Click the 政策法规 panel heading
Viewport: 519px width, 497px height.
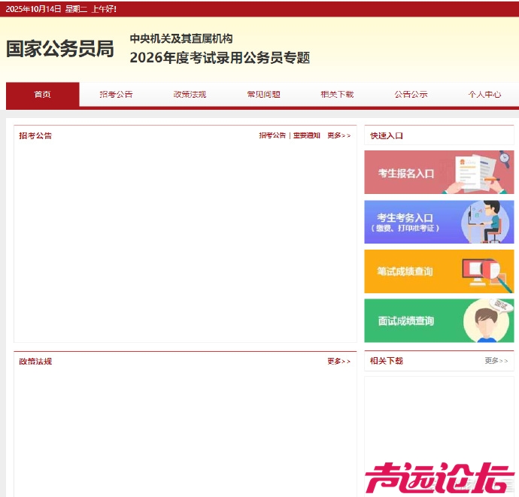[x=35, y=362]
